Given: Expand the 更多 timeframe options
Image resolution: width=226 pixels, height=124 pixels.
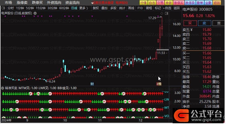Looking at the screenshot, I should coord(83,8).
